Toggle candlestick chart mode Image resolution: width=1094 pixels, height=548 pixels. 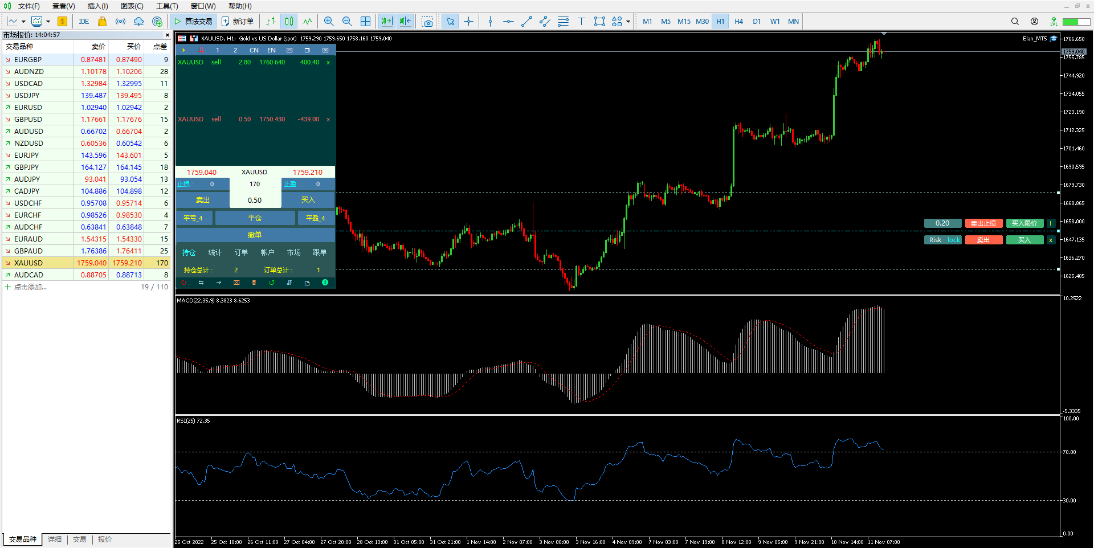pos(289,22)
